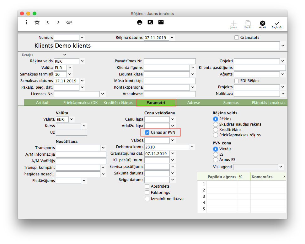305x244 pixels.
Task: Select Rēķins radio option
Action: point(216,119)
